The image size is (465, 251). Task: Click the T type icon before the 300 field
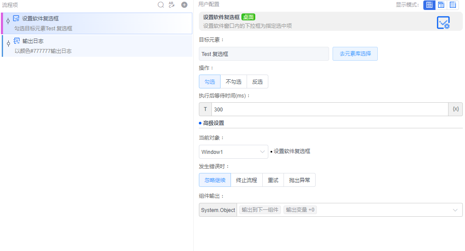pos(205,109)
